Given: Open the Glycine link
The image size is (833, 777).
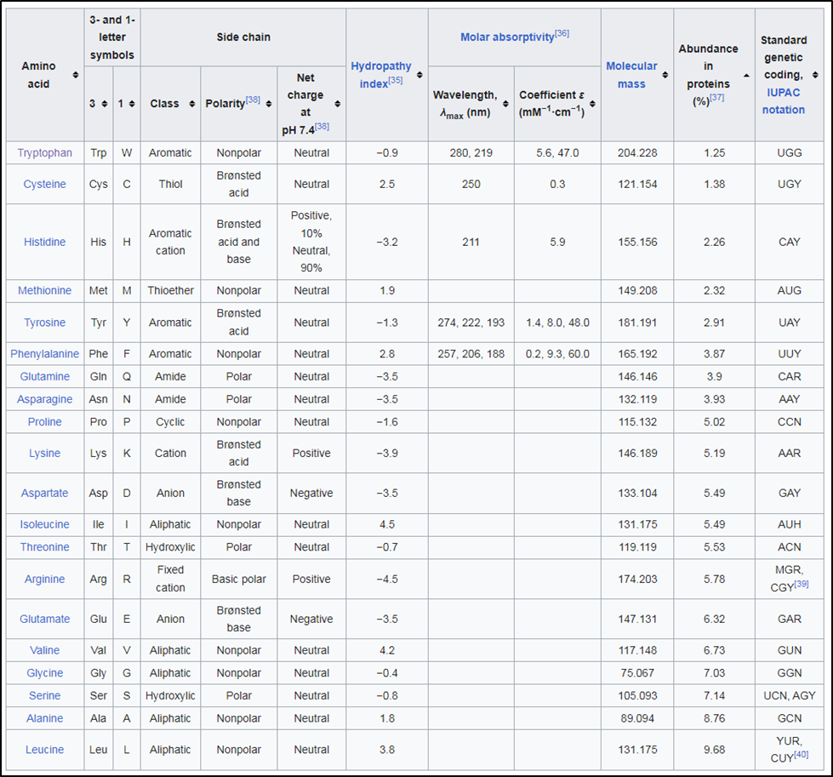Looking at the screenshot, I should pos(44,673).
